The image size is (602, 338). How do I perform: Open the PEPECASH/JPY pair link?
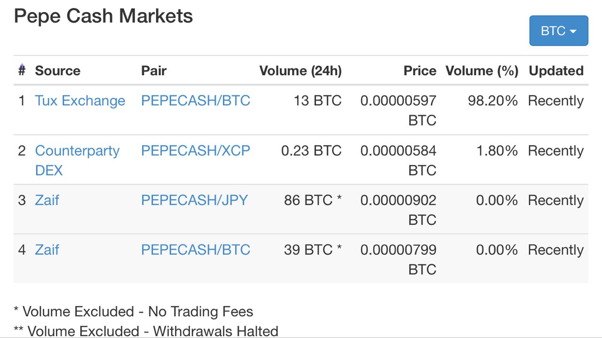(x=194, y=200)
